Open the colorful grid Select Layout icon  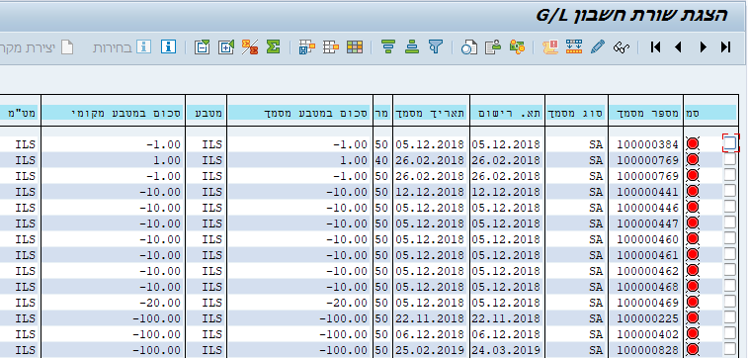pyautogui.click(x=355, y=46)
